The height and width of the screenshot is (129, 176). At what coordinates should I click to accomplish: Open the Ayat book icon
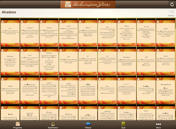tap(123, 124)
